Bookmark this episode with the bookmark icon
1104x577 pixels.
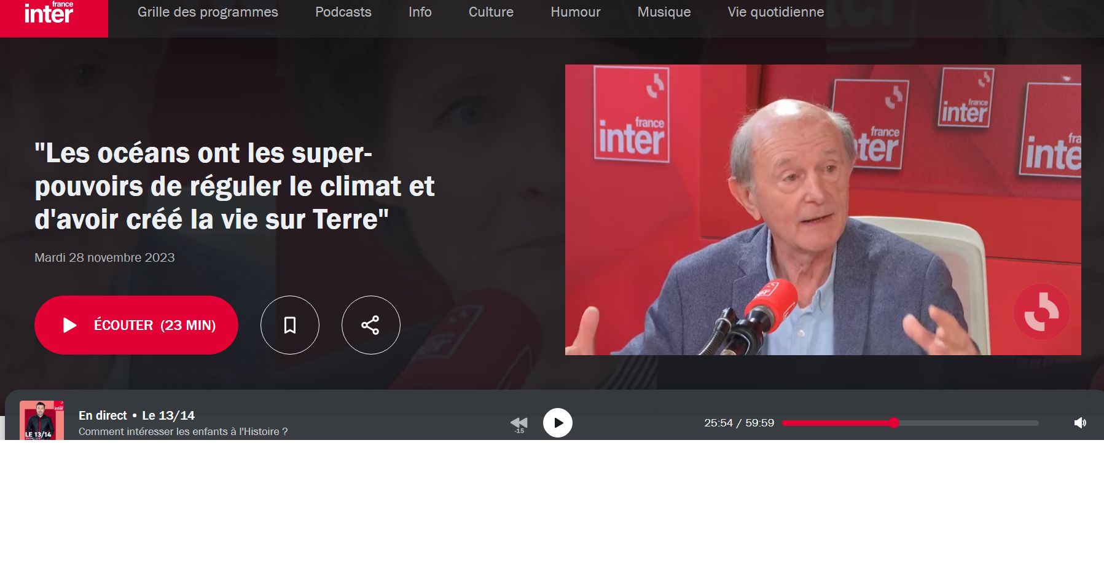[x=290, y=325]
